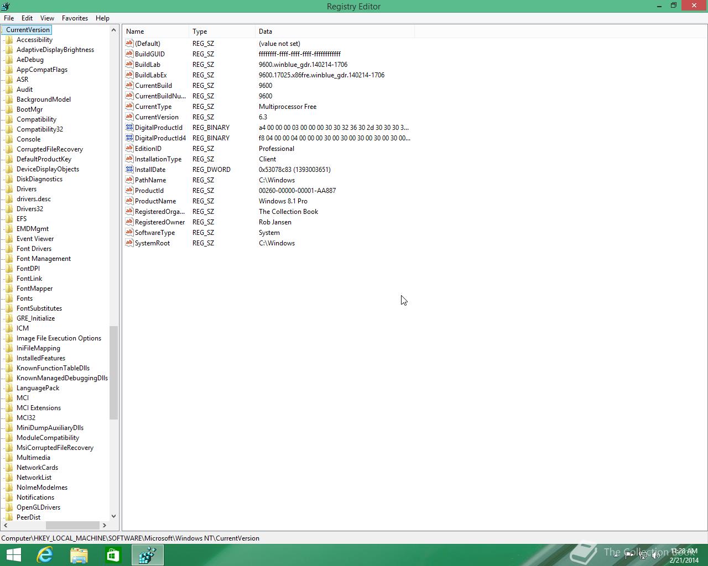Screen dimensions: 708x566
Task: Click the DigitalProductId4 binary value icon
Action: [x=129, y=138]
